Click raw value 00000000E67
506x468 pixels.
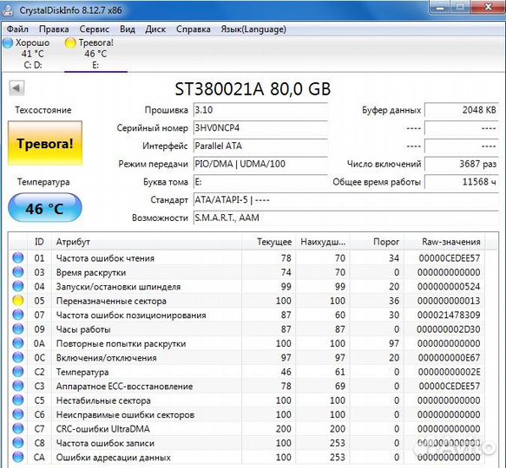(x=449, y=358)
